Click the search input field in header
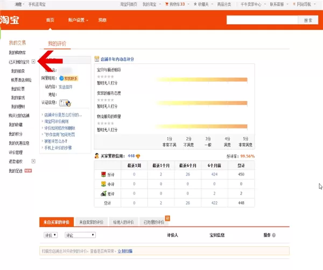 tap(262, 20)
